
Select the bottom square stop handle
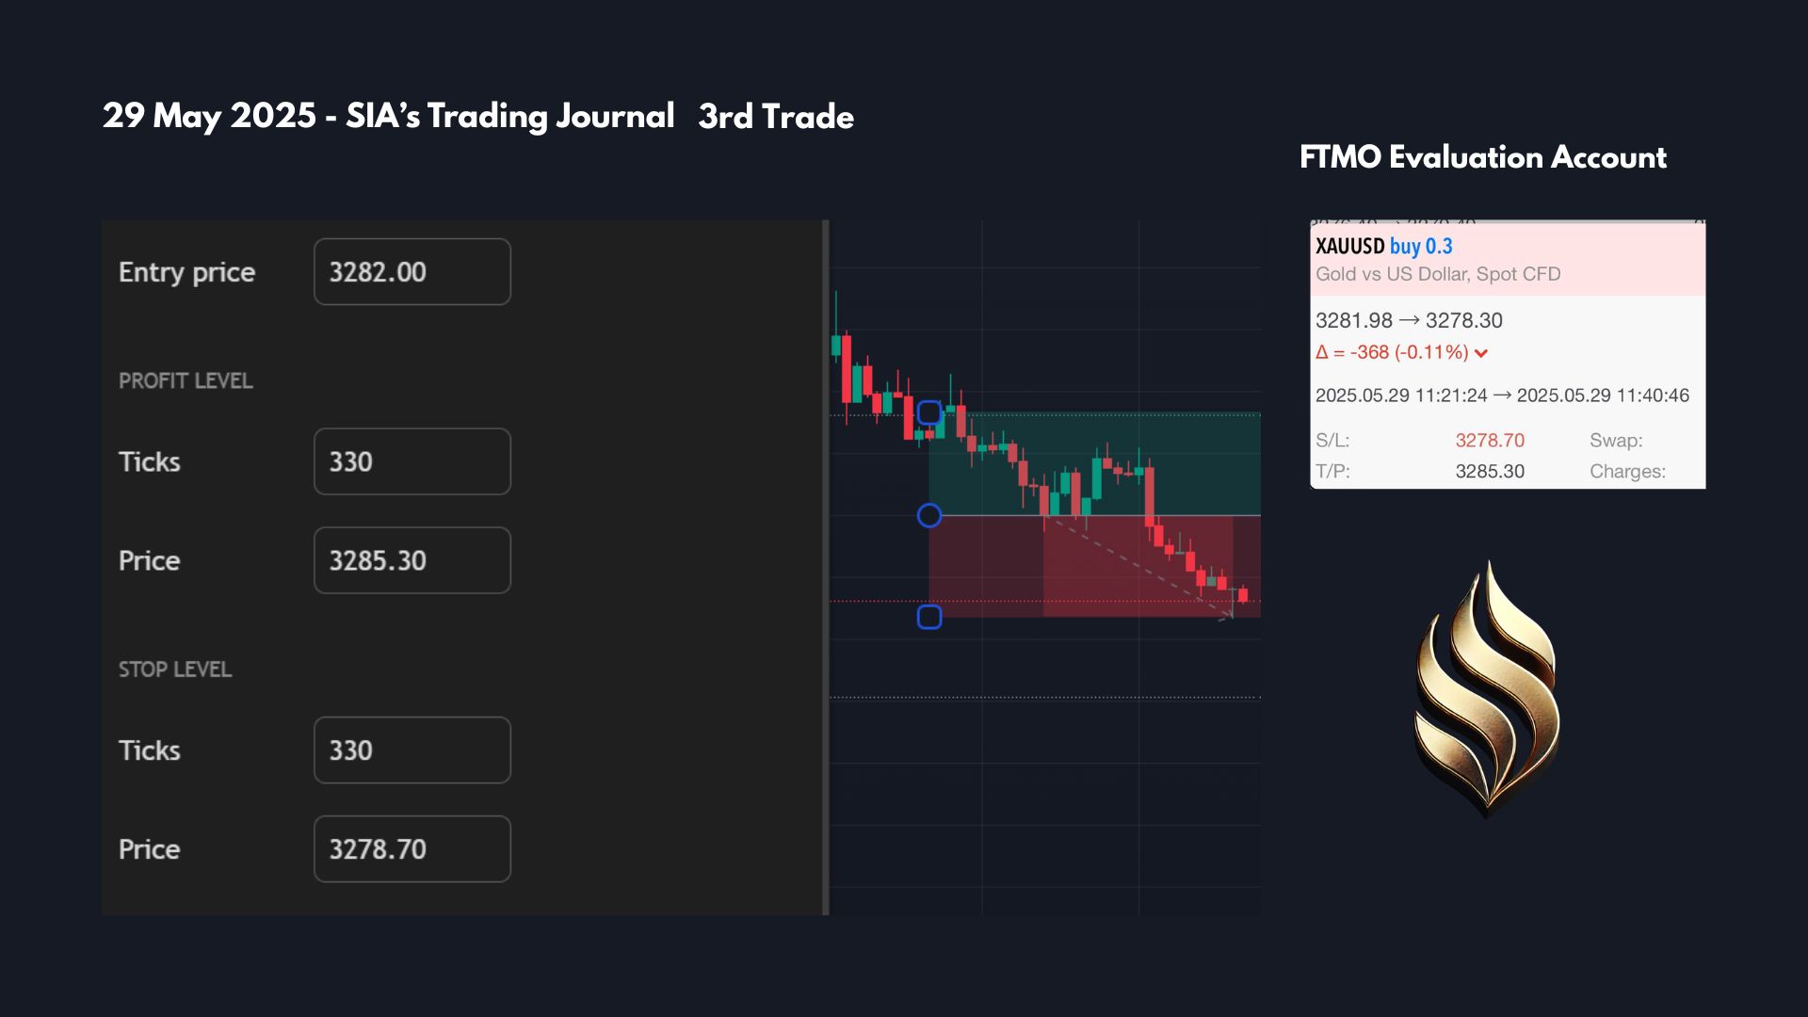pos(929,617)
